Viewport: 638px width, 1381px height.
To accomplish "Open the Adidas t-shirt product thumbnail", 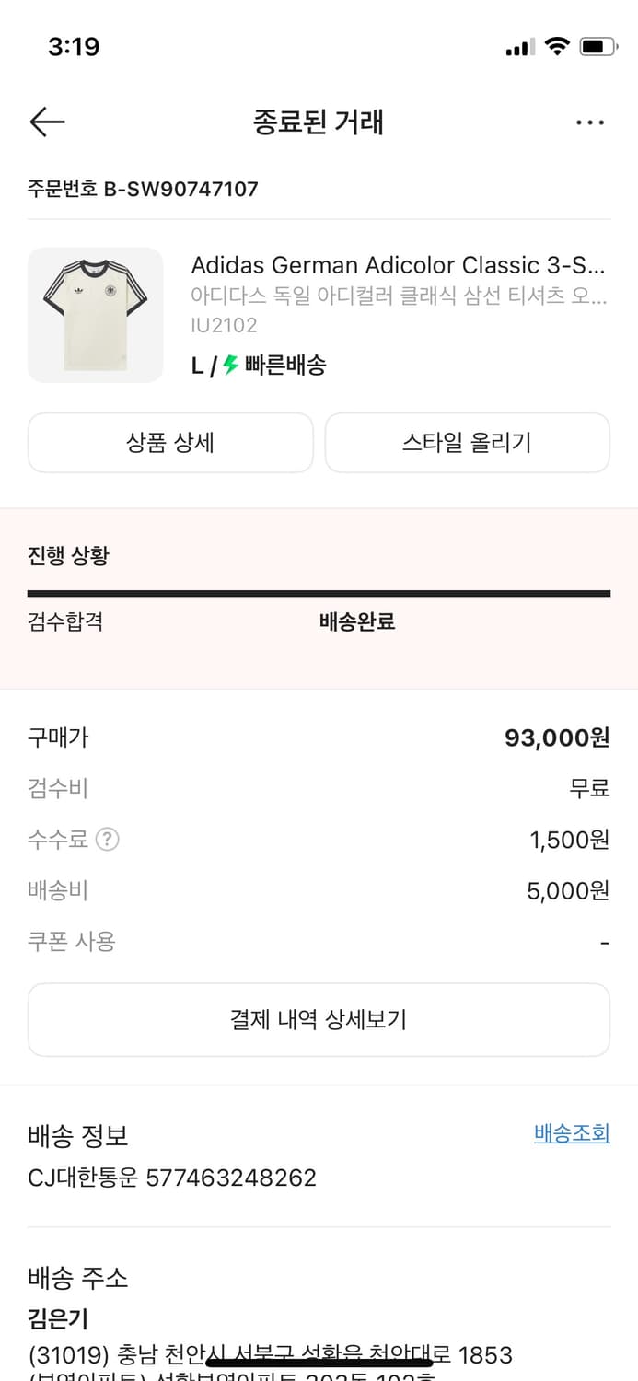I will click(96, 315).
